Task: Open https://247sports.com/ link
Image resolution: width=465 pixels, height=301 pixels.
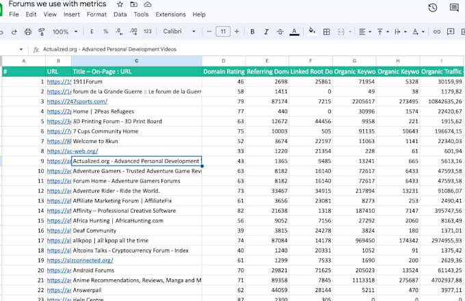Action: point(77,101)
